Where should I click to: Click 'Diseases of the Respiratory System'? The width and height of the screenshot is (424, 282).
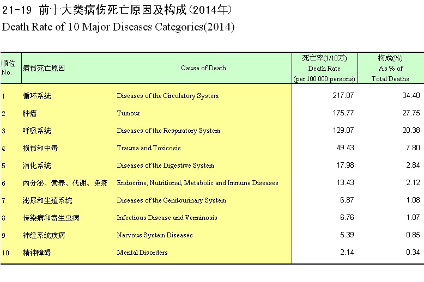(168, 131)
